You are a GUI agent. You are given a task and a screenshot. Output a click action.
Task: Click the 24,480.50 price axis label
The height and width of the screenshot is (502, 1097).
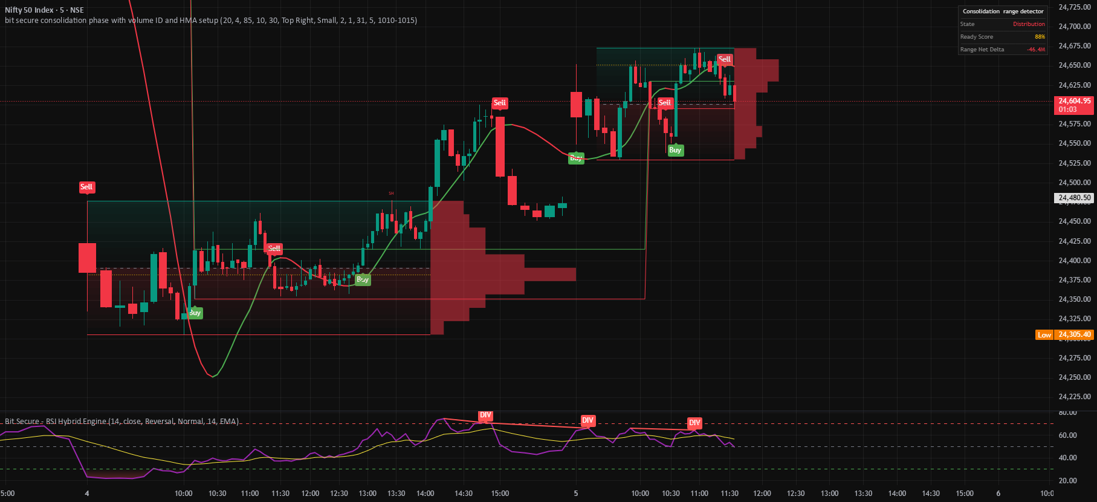(x=1074, y=198)
